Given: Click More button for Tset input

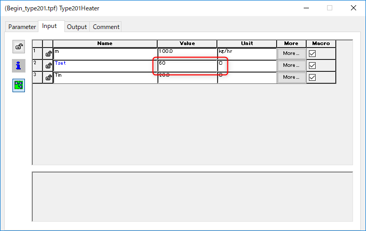Looking at the screenshot, I should click(291, 65).
